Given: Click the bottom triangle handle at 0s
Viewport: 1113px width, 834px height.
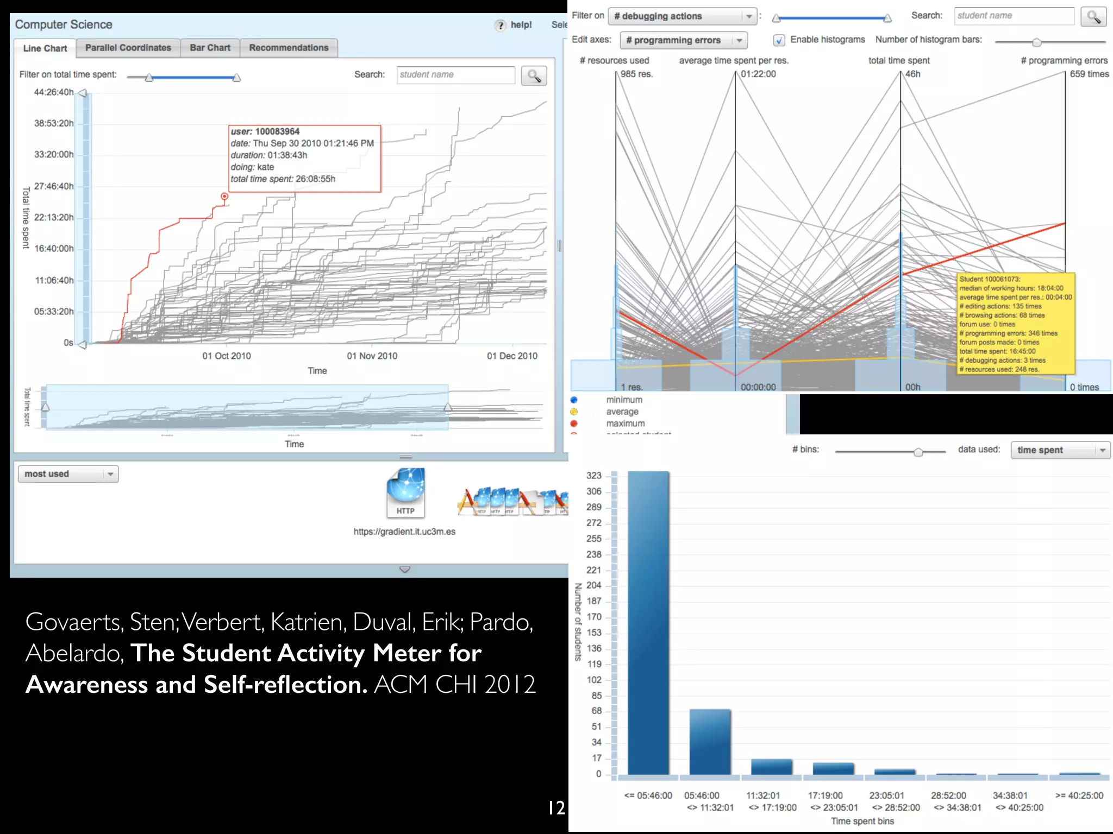Looking at the screenshot, I should tap(83, 344).
